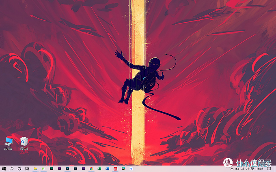Launch Adobe After Effects from the taskbar
276x172 pixels.
84,169
